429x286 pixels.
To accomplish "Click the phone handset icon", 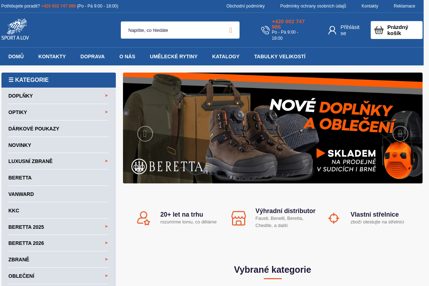I will click(265, 30).
